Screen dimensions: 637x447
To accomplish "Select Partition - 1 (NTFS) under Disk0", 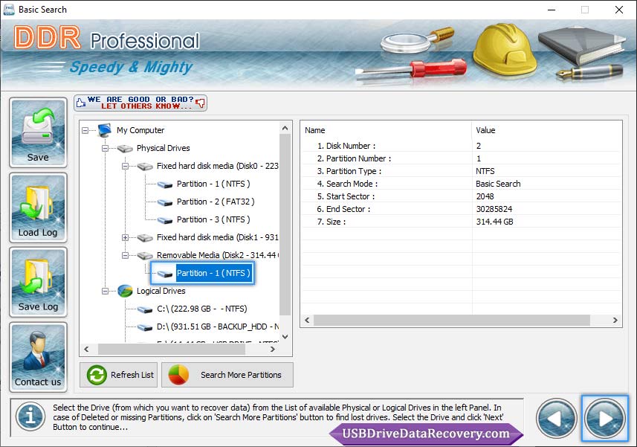I will [x=213, y=184].
